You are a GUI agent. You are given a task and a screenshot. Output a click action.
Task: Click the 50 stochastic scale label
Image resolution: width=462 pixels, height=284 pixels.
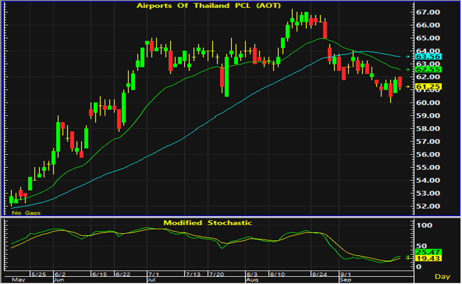pos(422,246)
